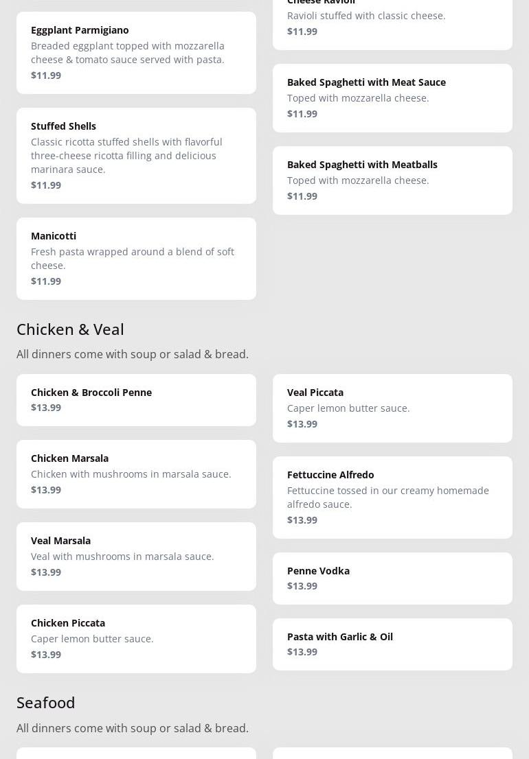Click the Veal Piccata card
The width and height of the screenshot is (529, 759).
392,408
